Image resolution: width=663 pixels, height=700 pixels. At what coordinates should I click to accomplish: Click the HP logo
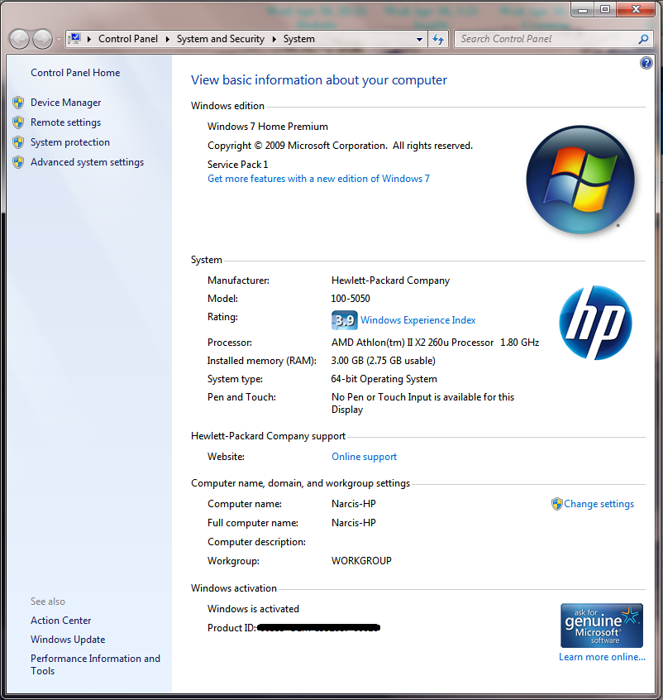(595, 323)
